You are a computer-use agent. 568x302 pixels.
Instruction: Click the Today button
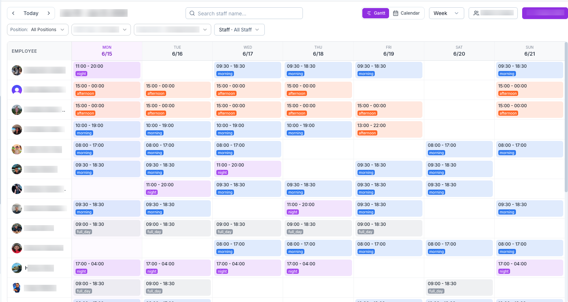point(31,13)
